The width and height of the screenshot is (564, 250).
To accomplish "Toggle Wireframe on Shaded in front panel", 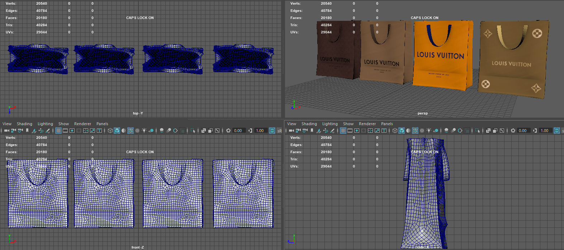I will [x=131, y=131].
